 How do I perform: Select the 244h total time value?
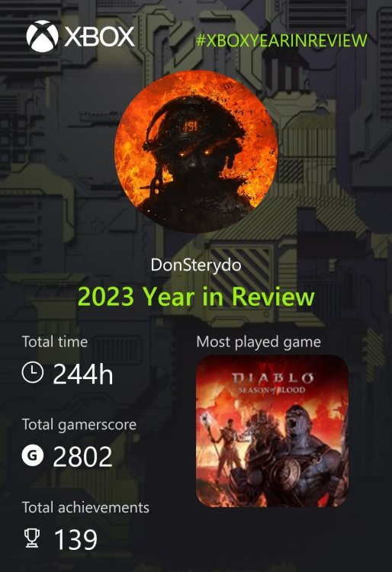tap(83, 374)
